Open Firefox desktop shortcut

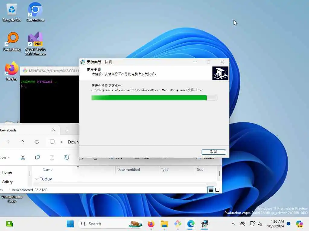click(x=12, y=71)
